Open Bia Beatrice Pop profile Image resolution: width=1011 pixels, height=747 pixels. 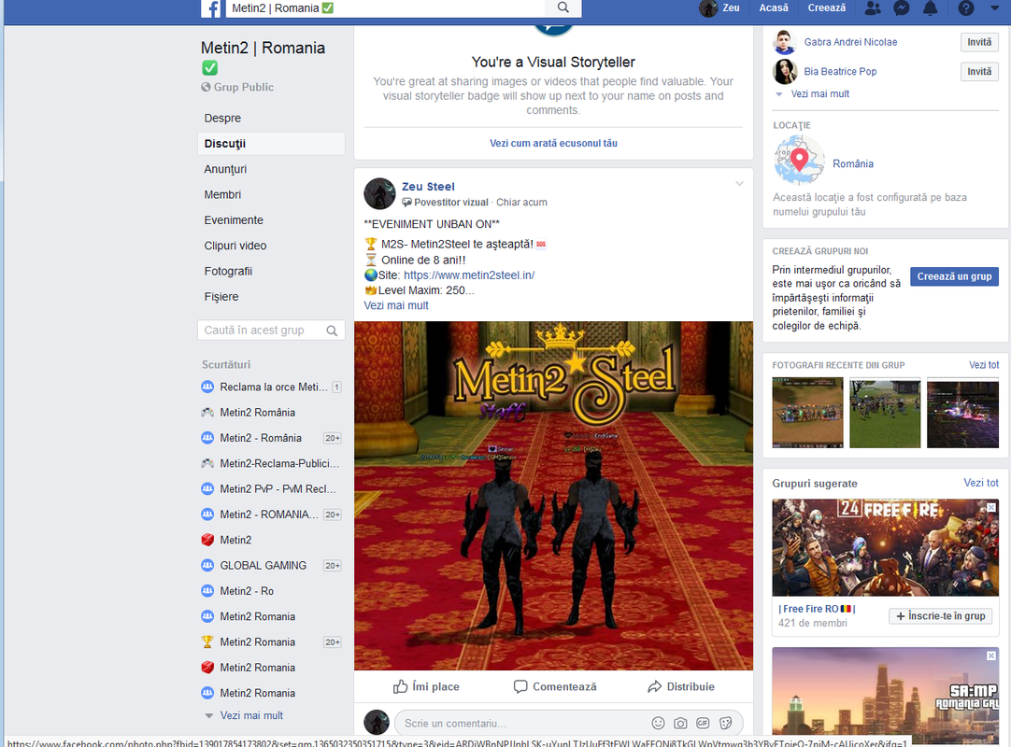pyautogui.click(x=840, y=72)
